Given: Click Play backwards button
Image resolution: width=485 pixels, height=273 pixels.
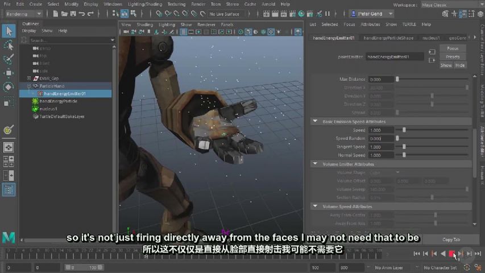Looking at the screenshot, I should click(x=443, y=254).
